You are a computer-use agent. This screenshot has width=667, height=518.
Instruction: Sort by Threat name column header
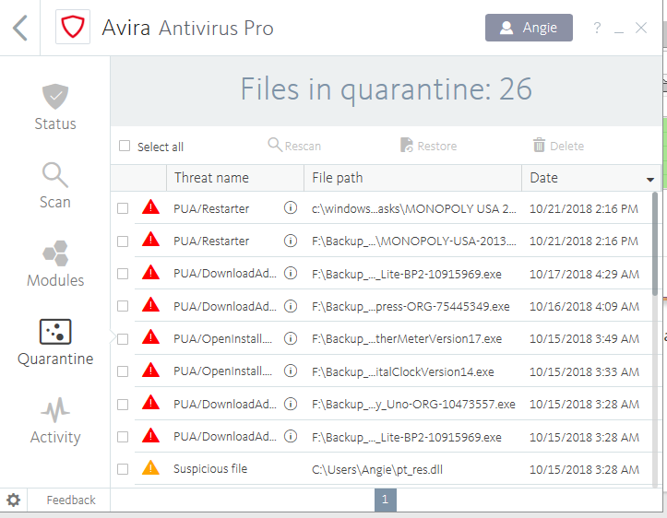[x=235, y=178]
